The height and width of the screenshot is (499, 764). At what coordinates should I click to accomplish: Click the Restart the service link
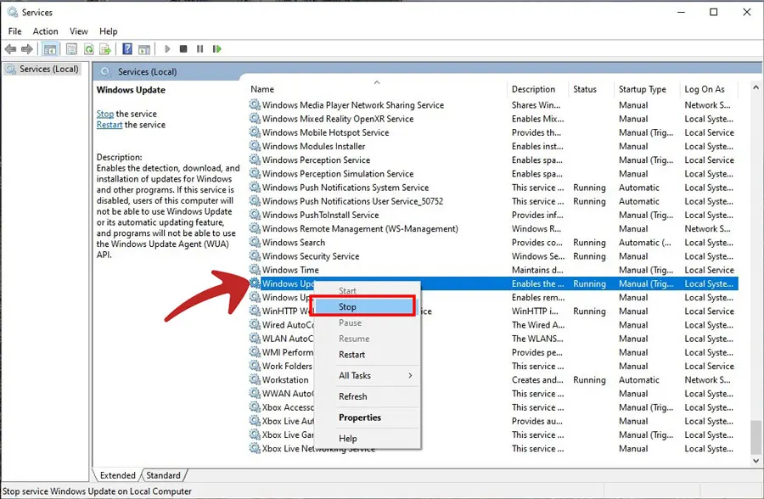pos(110,125)
